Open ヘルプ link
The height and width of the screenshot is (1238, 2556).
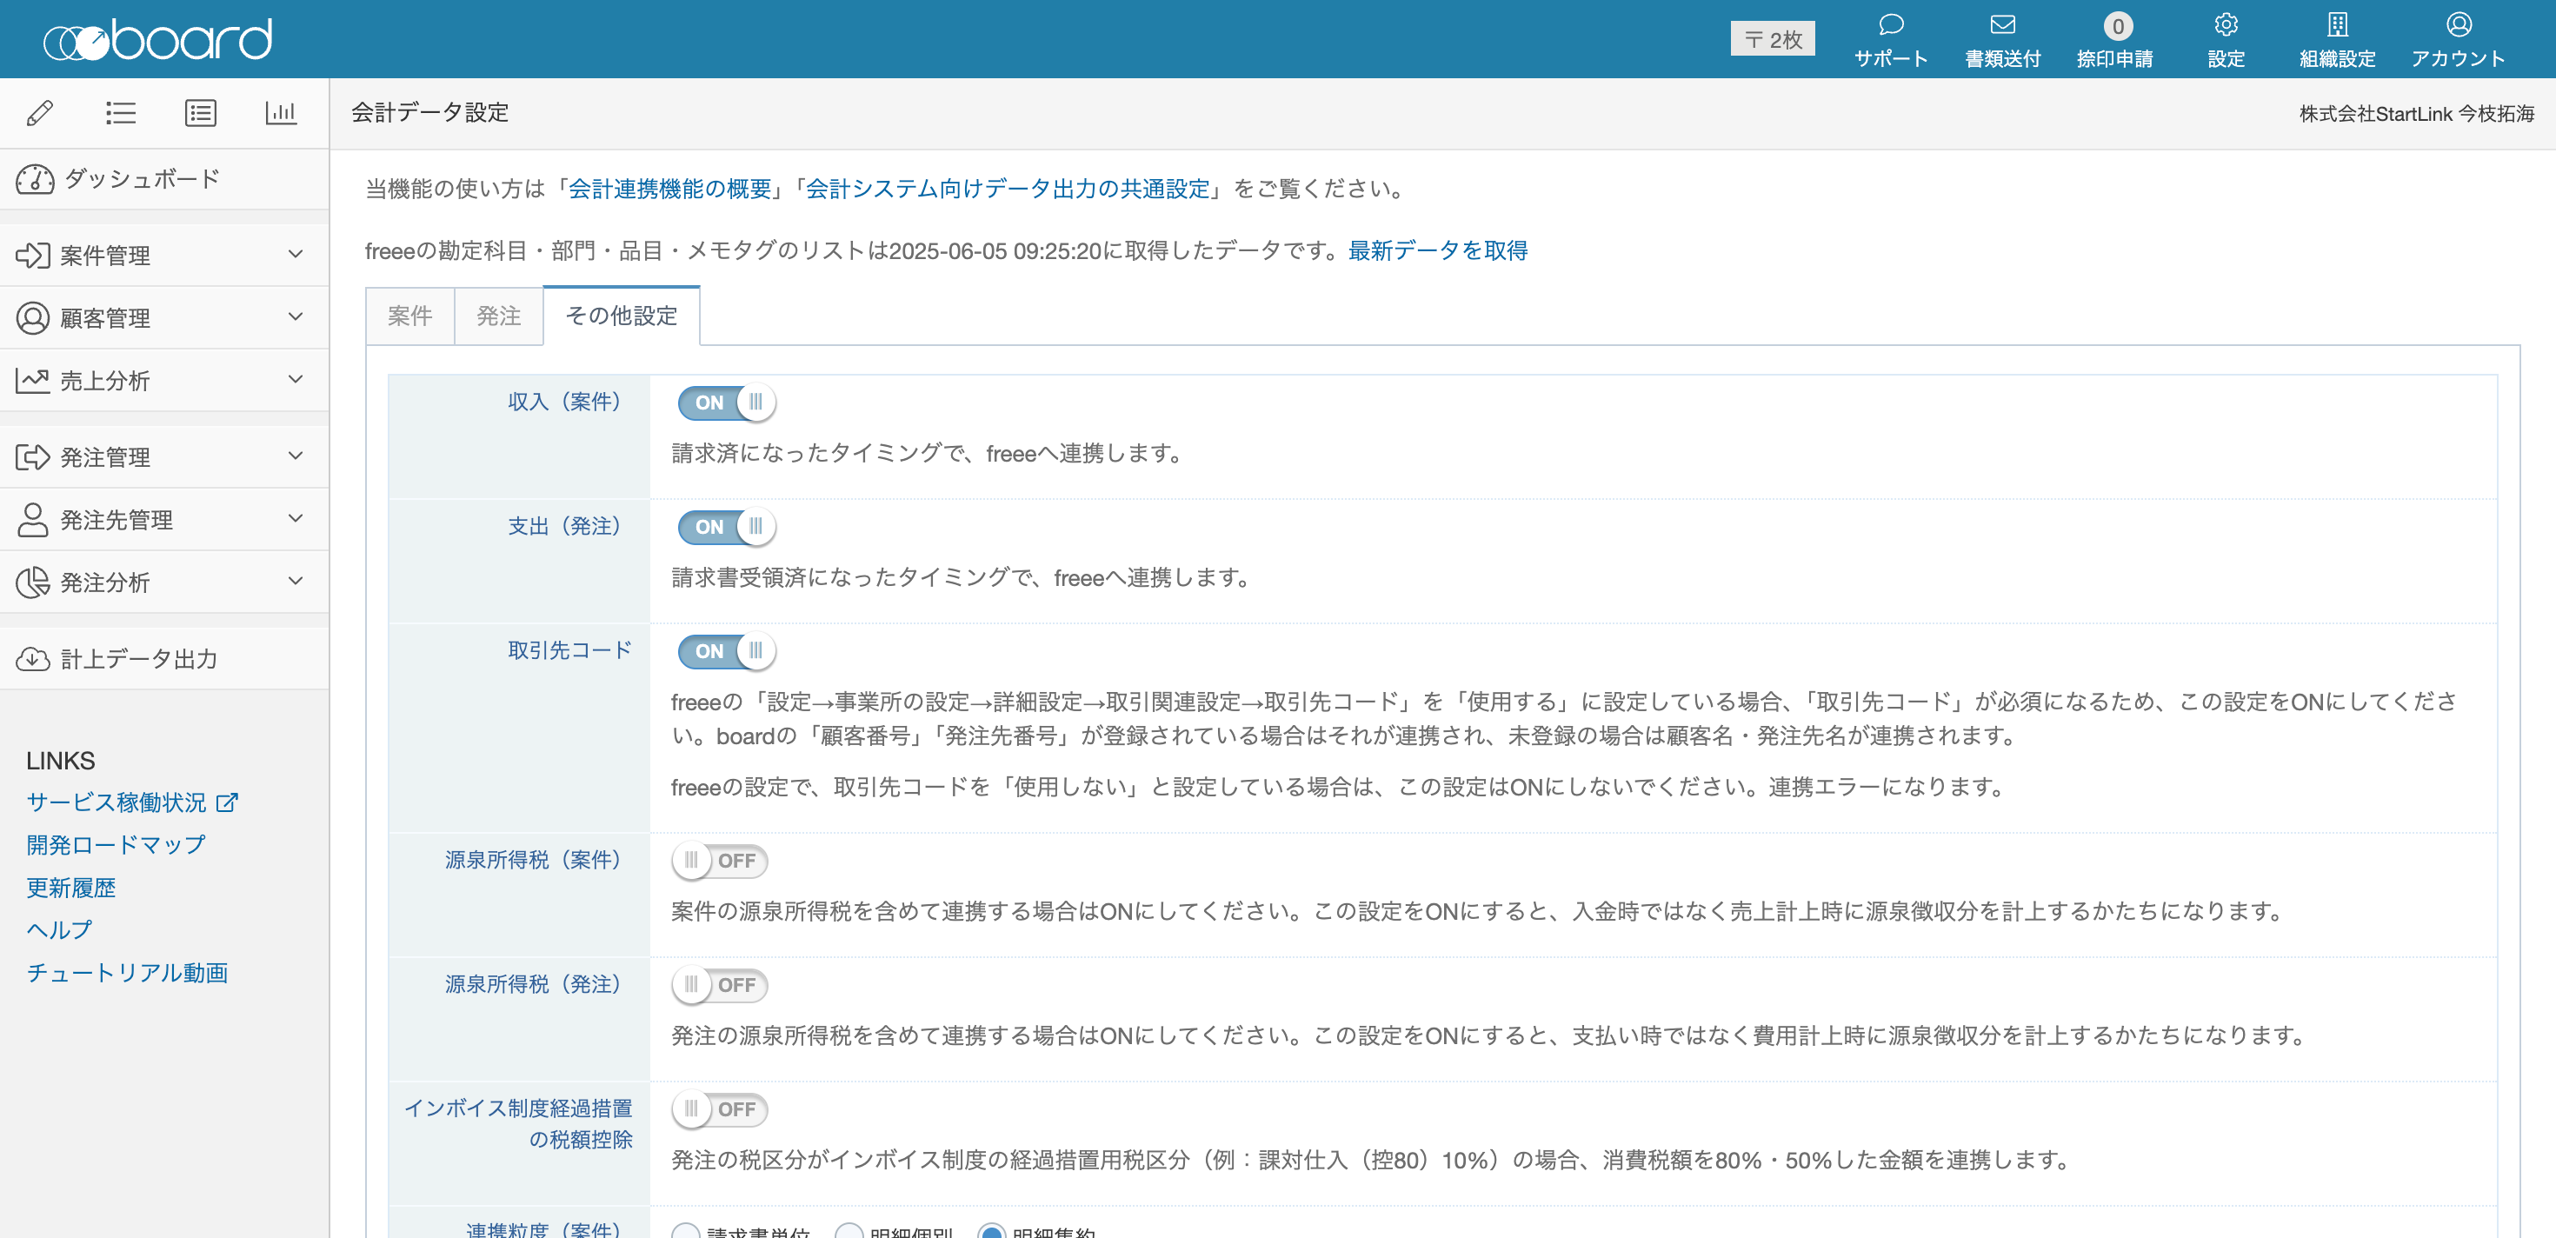click(x=59, y=929)
